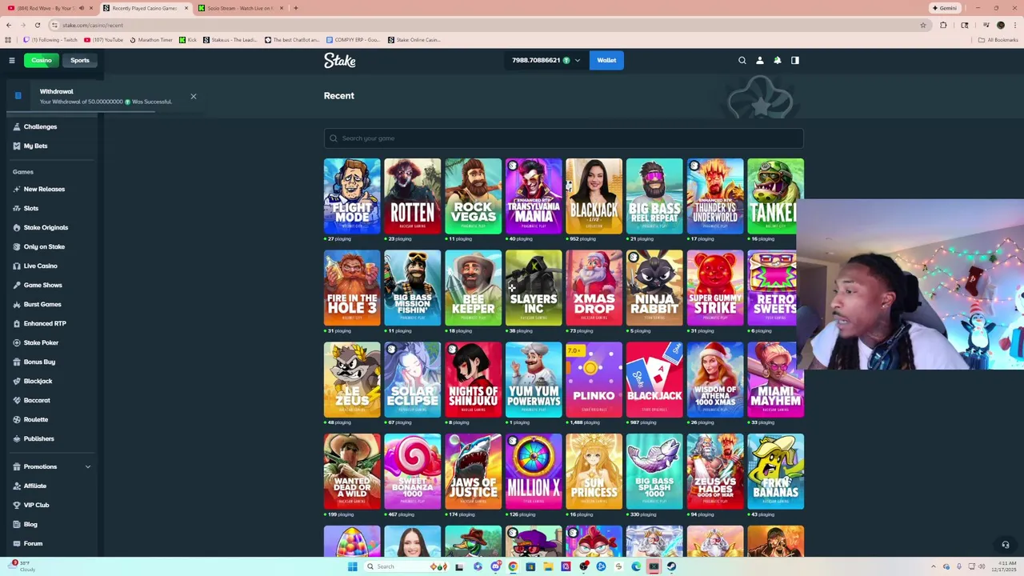Launch the Plinko game
Viewport: 1024px width, 576px height.
tap(594, 380)
